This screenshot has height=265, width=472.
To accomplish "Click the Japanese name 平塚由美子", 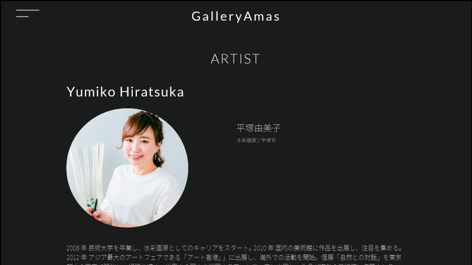I will pos(258,128).
